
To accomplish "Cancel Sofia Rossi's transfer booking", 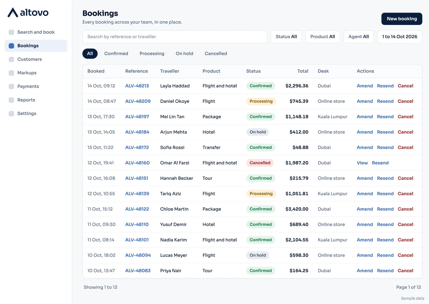I will click(x=405, y=147).
